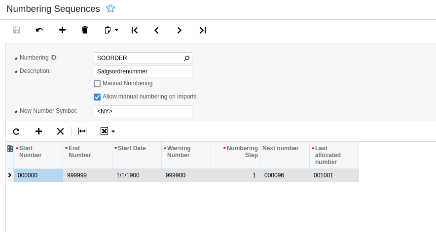Open Numbering ID lookup magnifier

186,58
